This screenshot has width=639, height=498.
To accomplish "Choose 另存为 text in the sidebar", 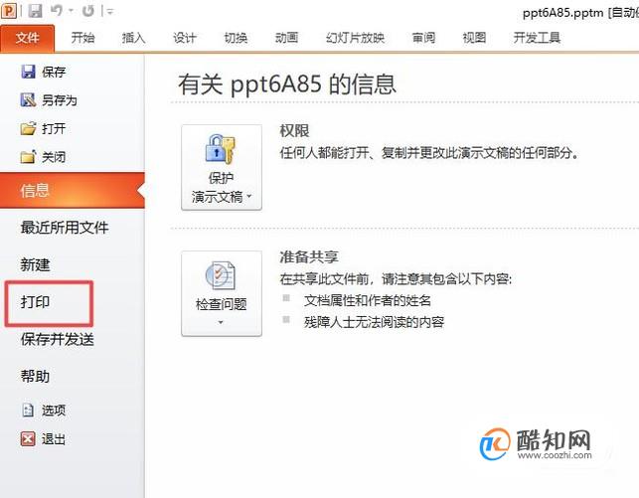I will pos(60,100).
